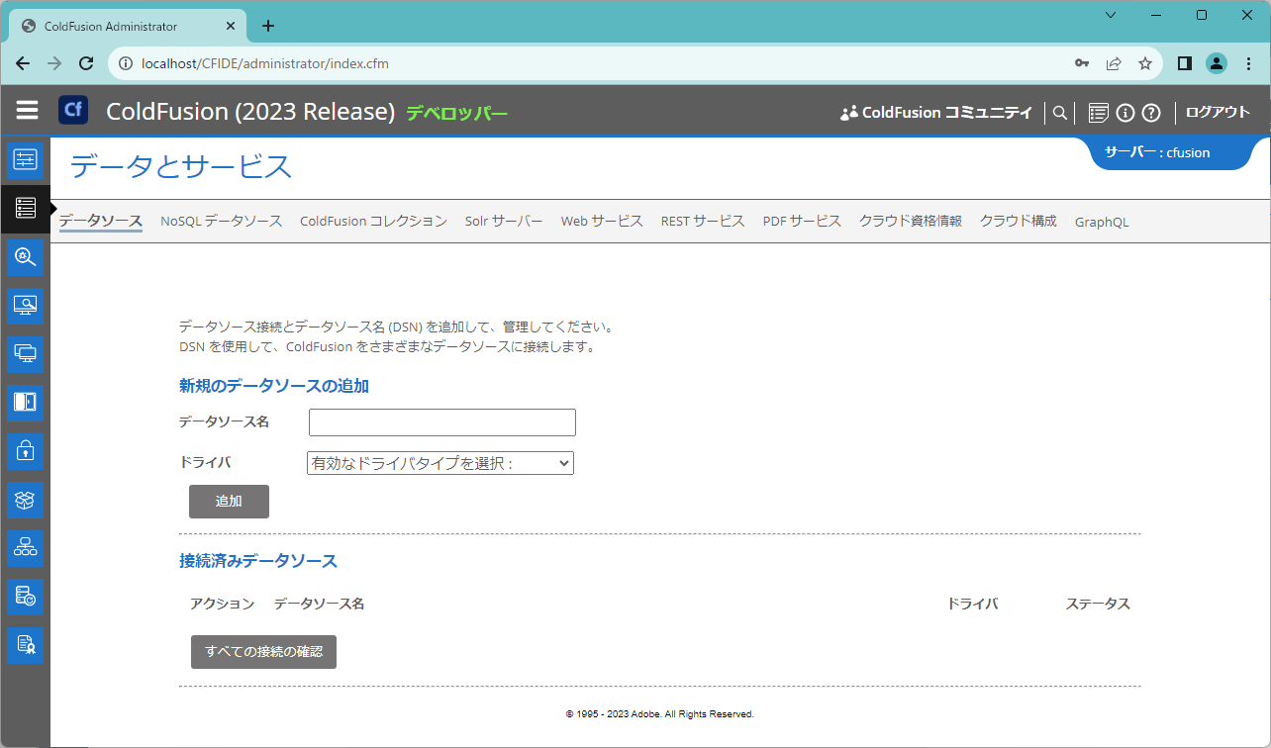
Task: Open the notes list icon in header
Action: coord(1098,113)
